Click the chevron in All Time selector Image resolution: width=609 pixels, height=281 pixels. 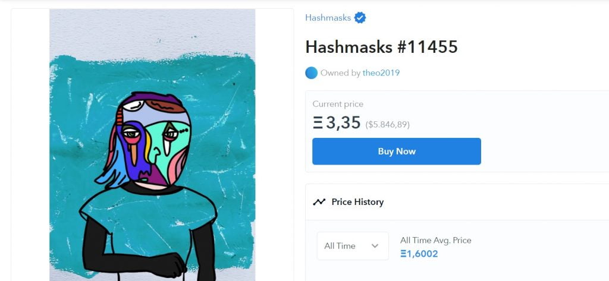(375, 246)
